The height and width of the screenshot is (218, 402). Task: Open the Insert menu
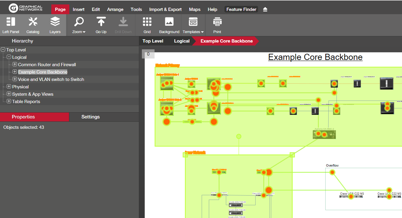click(x=78, y=9)
